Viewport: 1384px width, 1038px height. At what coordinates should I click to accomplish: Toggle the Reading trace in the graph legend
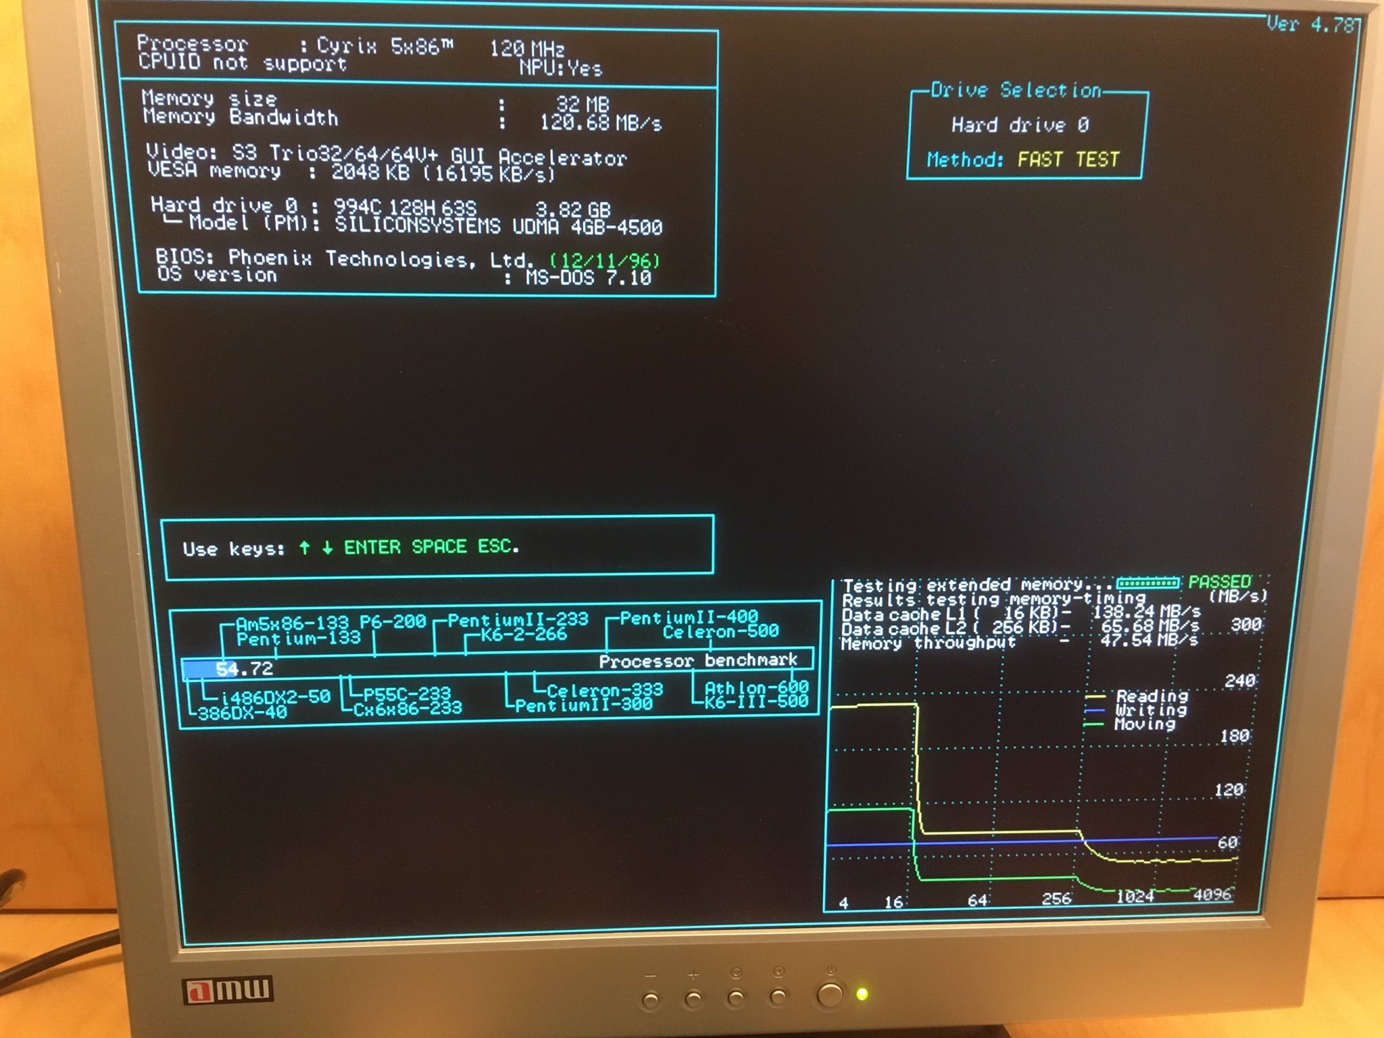click(x=1153, y=697)
